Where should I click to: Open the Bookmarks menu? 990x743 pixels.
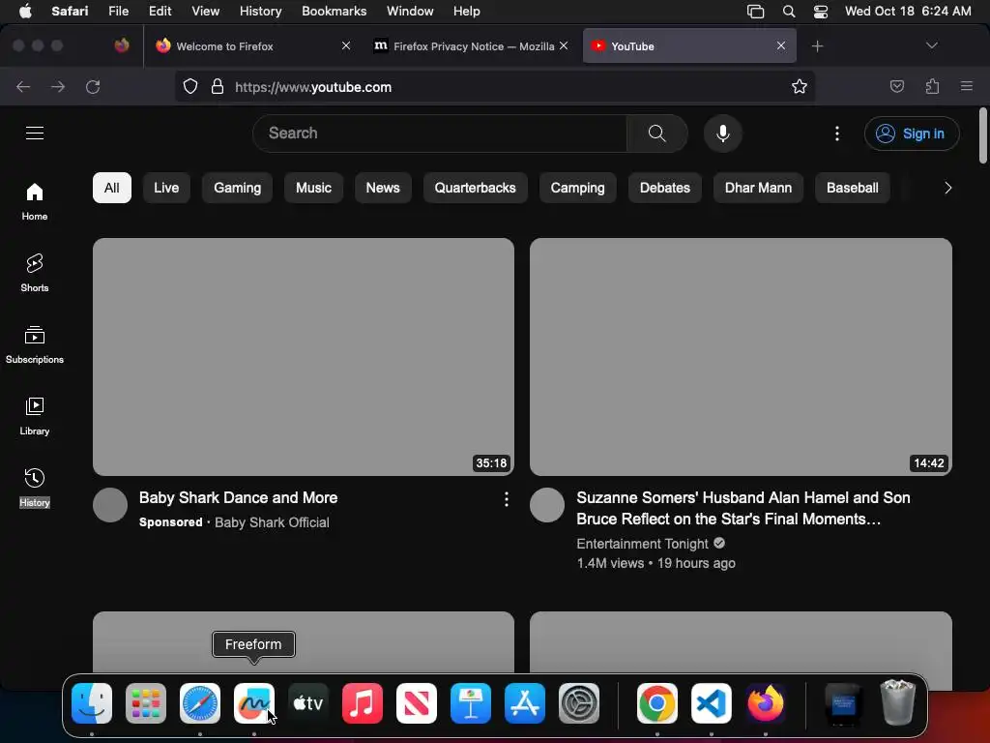coord(334,12)
